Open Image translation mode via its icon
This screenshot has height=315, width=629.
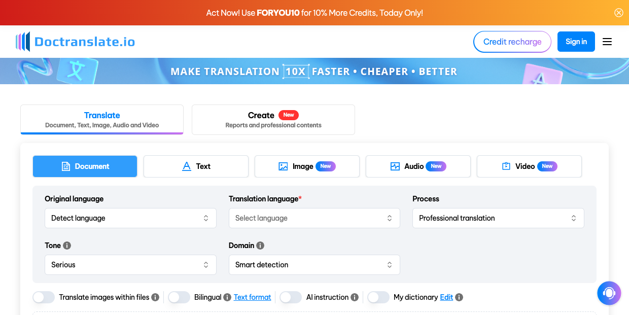(x=284, y=166)
